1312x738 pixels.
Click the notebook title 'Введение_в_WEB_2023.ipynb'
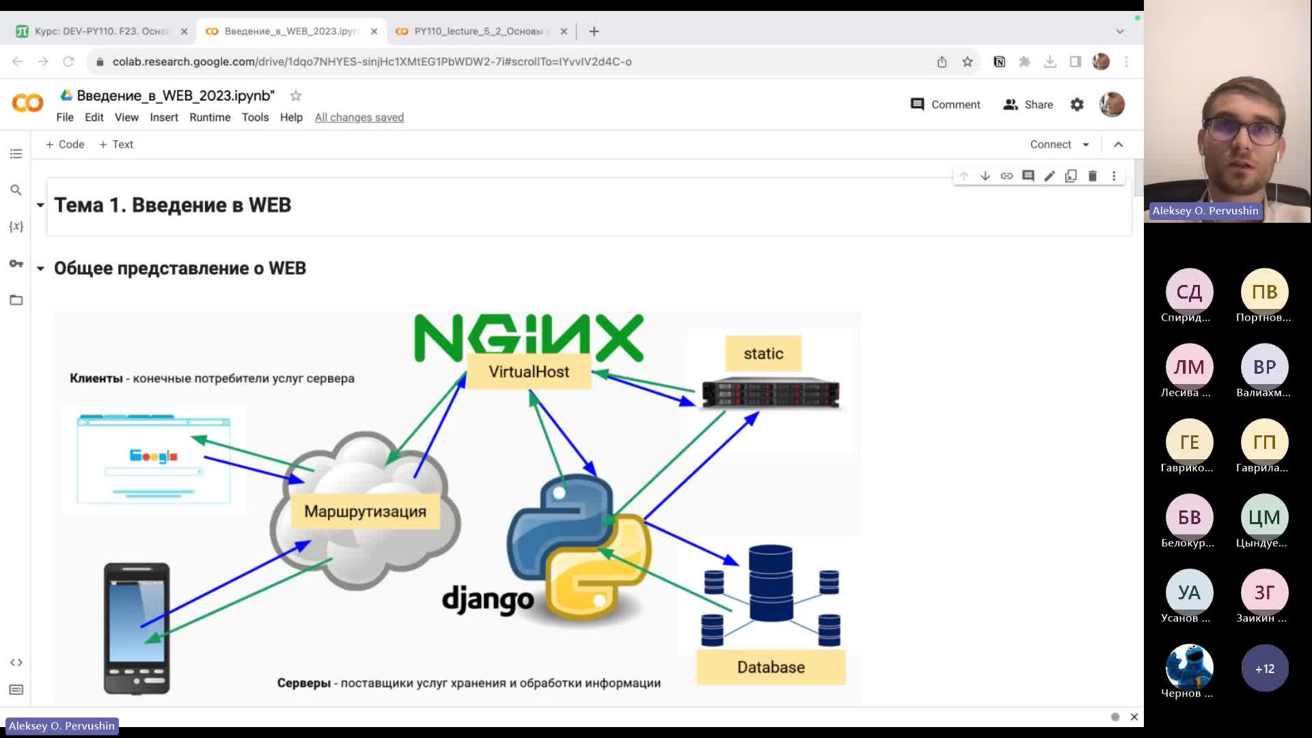coord(176,96)
